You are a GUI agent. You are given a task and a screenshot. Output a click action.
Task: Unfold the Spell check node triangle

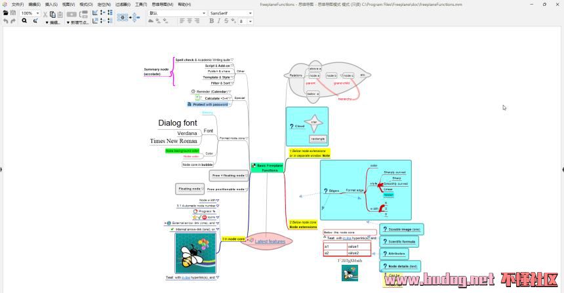(x=232, y=60)
